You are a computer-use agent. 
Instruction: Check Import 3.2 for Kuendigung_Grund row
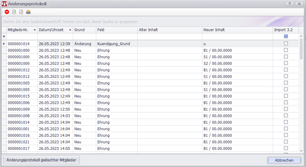pos(286,44)
